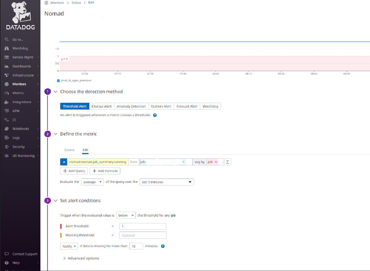This screenshot has width=370, height=271.
Task: Click the Service Mgmt sidebar icon
Action: coord(7,57)
